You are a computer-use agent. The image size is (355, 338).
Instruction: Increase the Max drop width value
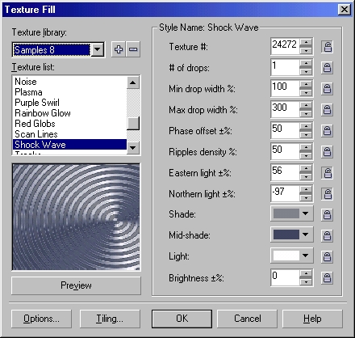click(306, 105)
